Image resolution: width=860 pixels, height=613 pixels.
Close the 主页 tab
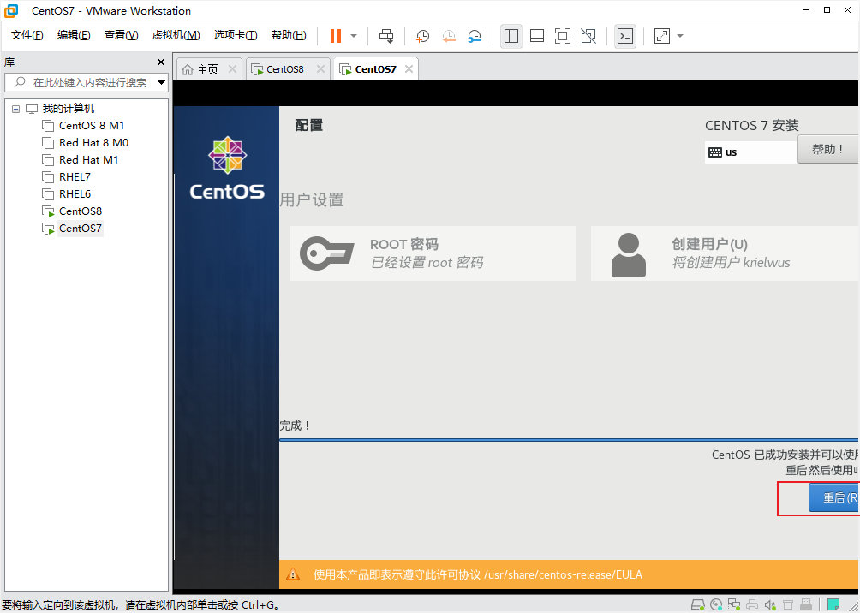(x=232, y=69)
